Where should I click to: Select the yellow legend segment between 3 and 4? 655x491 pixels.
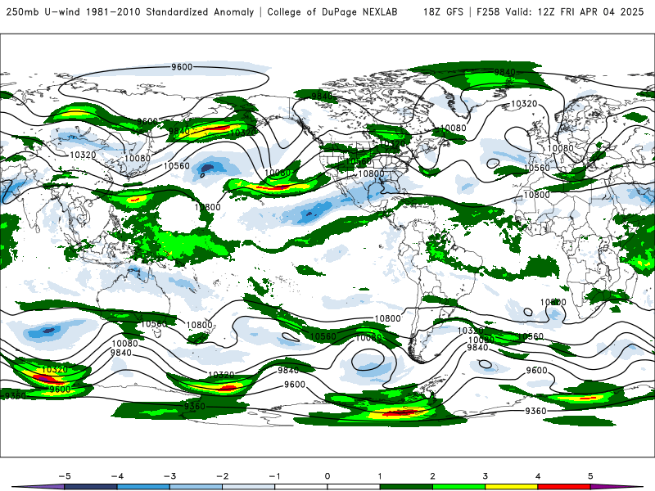[x=512, y=487]
